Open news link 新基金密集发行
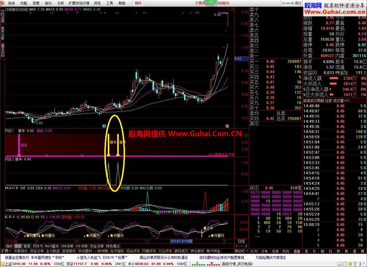 coord(17,258)
